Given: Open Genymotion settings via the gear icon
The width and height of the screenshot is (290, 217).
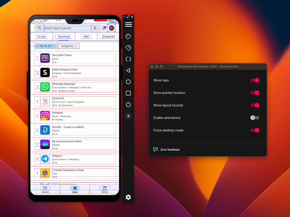Looking at the screenshot, I should pos(128,197).
